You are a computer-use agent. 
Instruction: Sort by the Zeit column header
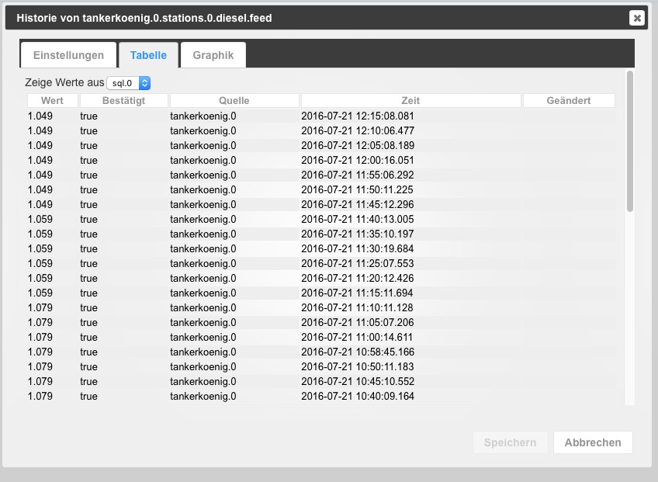point(410,101)
